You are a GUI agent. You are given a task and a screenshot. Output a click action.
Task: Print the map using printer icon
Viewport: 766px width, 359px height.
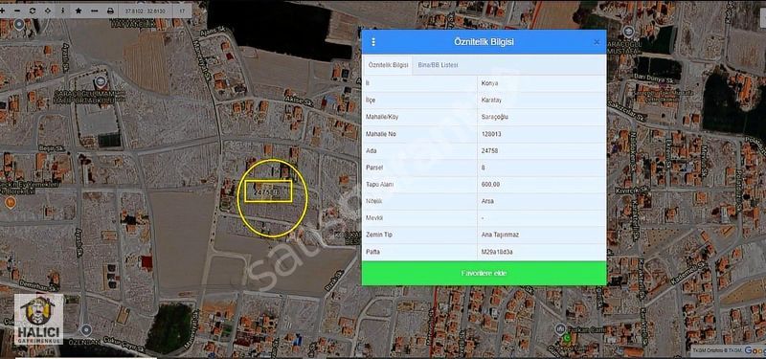pos(110,11)
